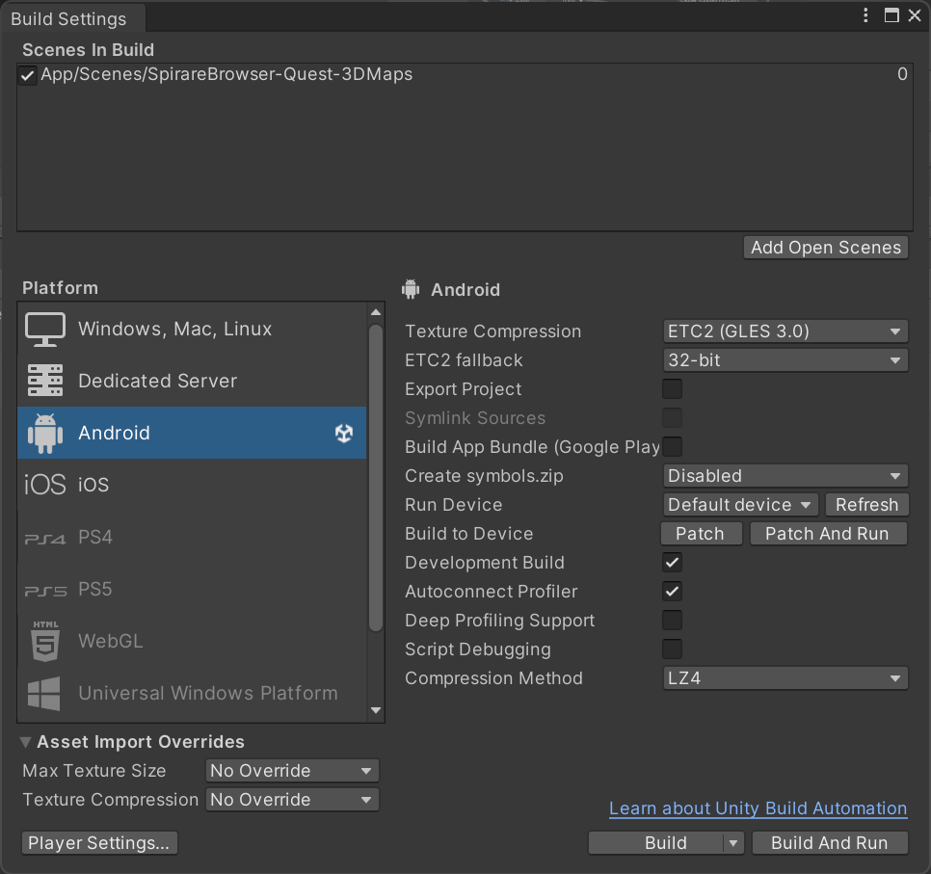
Task: Open the Create symbols.zip dropdown
Action: coord(785,476)
